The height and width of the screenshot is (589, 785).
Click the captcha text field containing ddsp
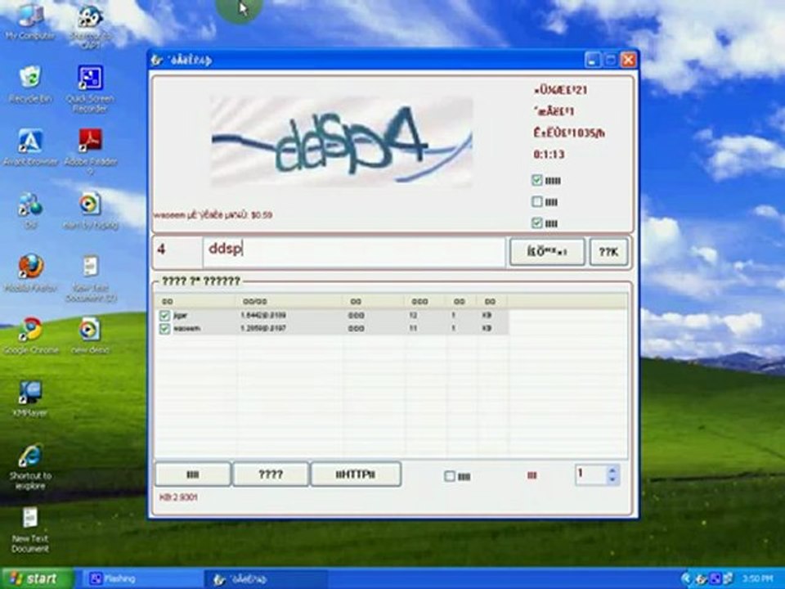coord(354,252)
